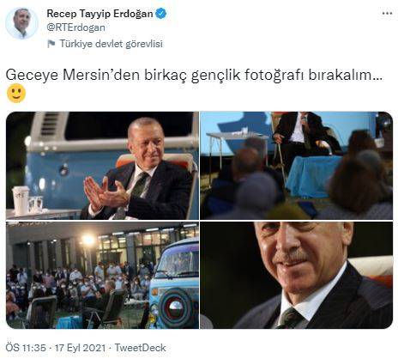Open top-left photo with clapping man
Viewport: 398px width, 359px height.
pyautogui.click(x=102, y=166)
